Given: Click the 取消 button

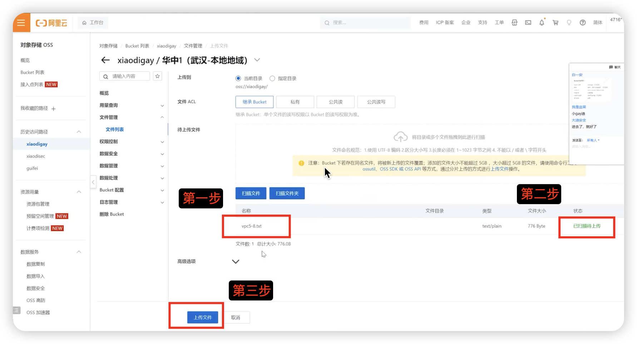Looking at the screenshot, I should [236, 317].
